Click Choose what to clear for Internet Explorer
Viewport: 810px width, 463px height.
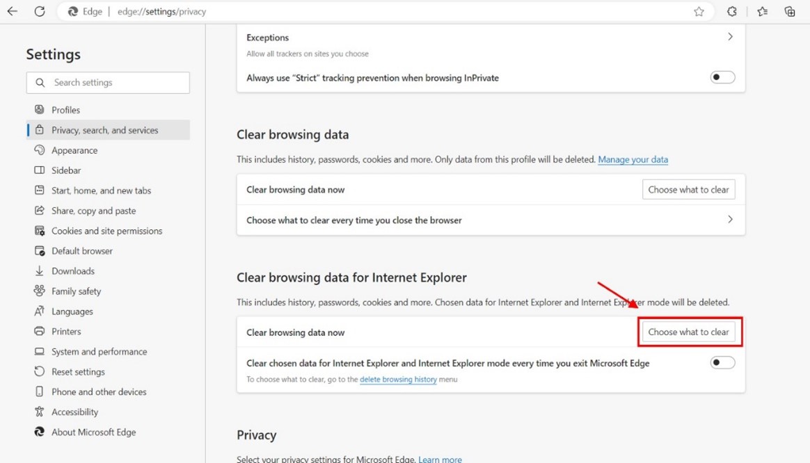pos(689,332)
